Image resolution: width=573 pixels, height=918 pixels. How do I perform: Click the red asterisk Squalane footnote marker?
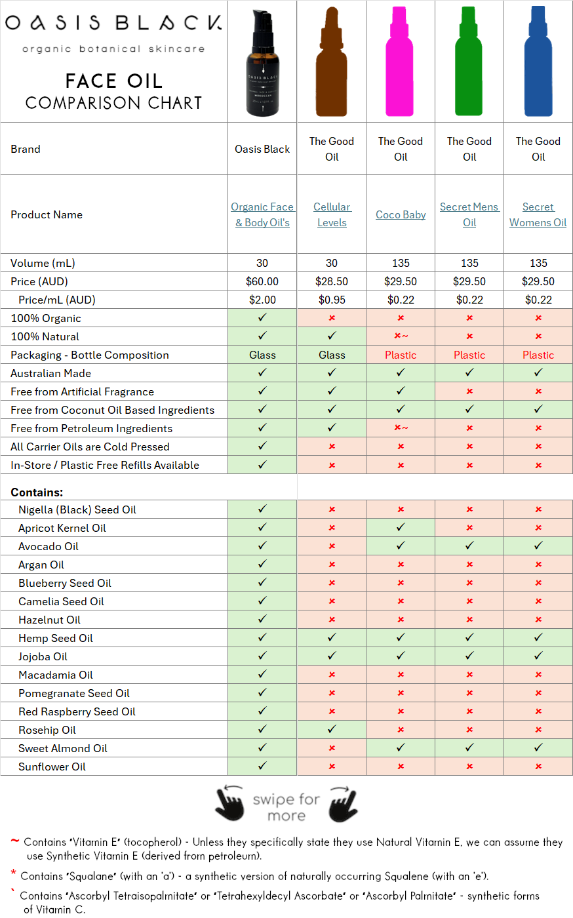pos(13,873)
